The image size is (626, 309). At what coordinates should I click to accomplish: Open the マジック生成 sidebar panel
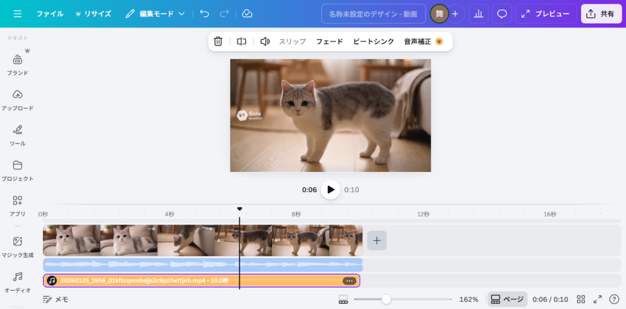click(x=17, y=247)
